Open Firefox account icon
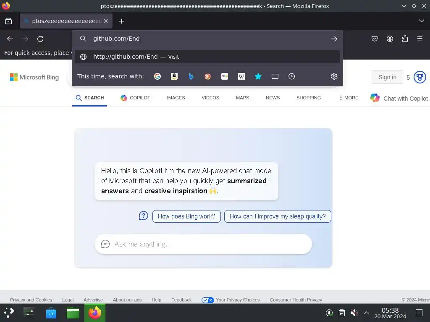 tap(390, 39)
